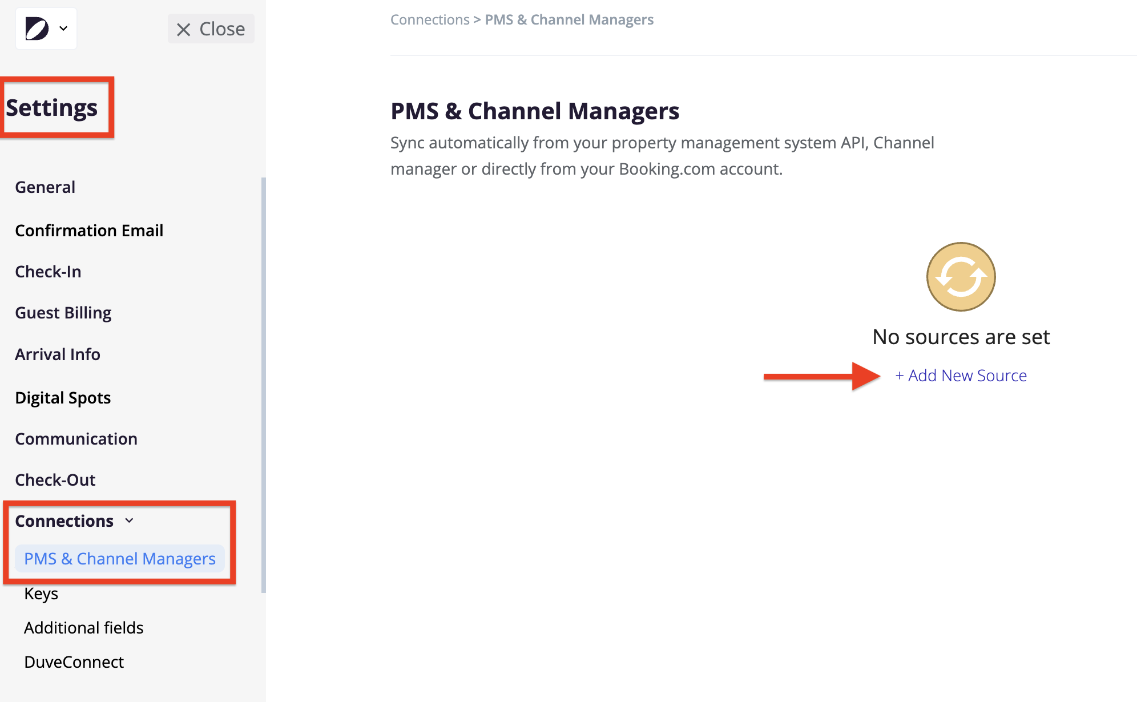The width and height of the screenshot is (1137, 702).
Task: Open Check-Out settings
Action: 55,480
